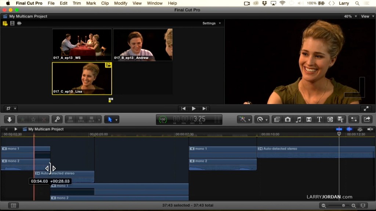Click the Share export icon
Viewport: 376px width, 211px height.
[366, 119]
